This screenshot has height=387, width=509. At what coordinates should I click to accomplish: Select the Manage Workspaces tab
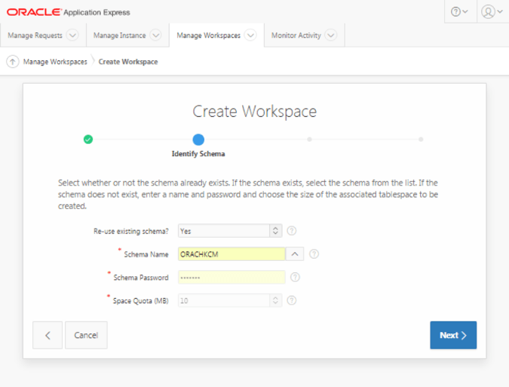pyautogui.click(x=208, y=35)
